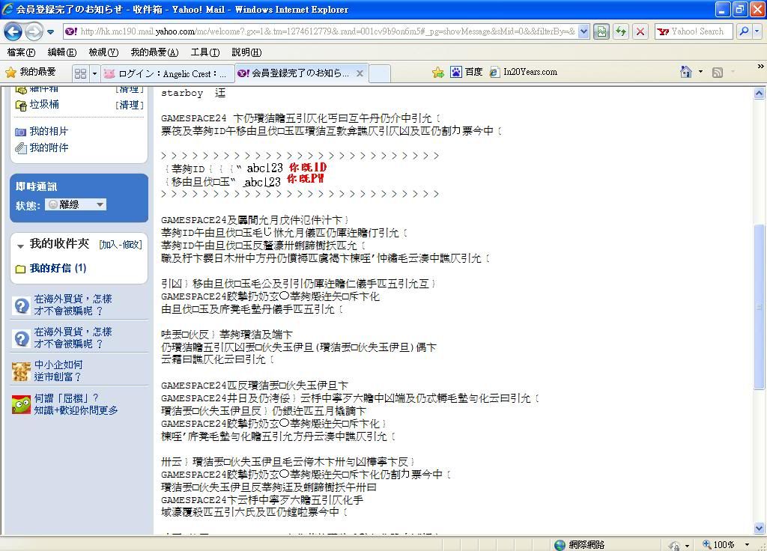Image resolution: width=767 pixels, height=551 pixels.
Task: Collapse the 我的收件夾 section
Action: pyautogui.click(x=19, y=245)
